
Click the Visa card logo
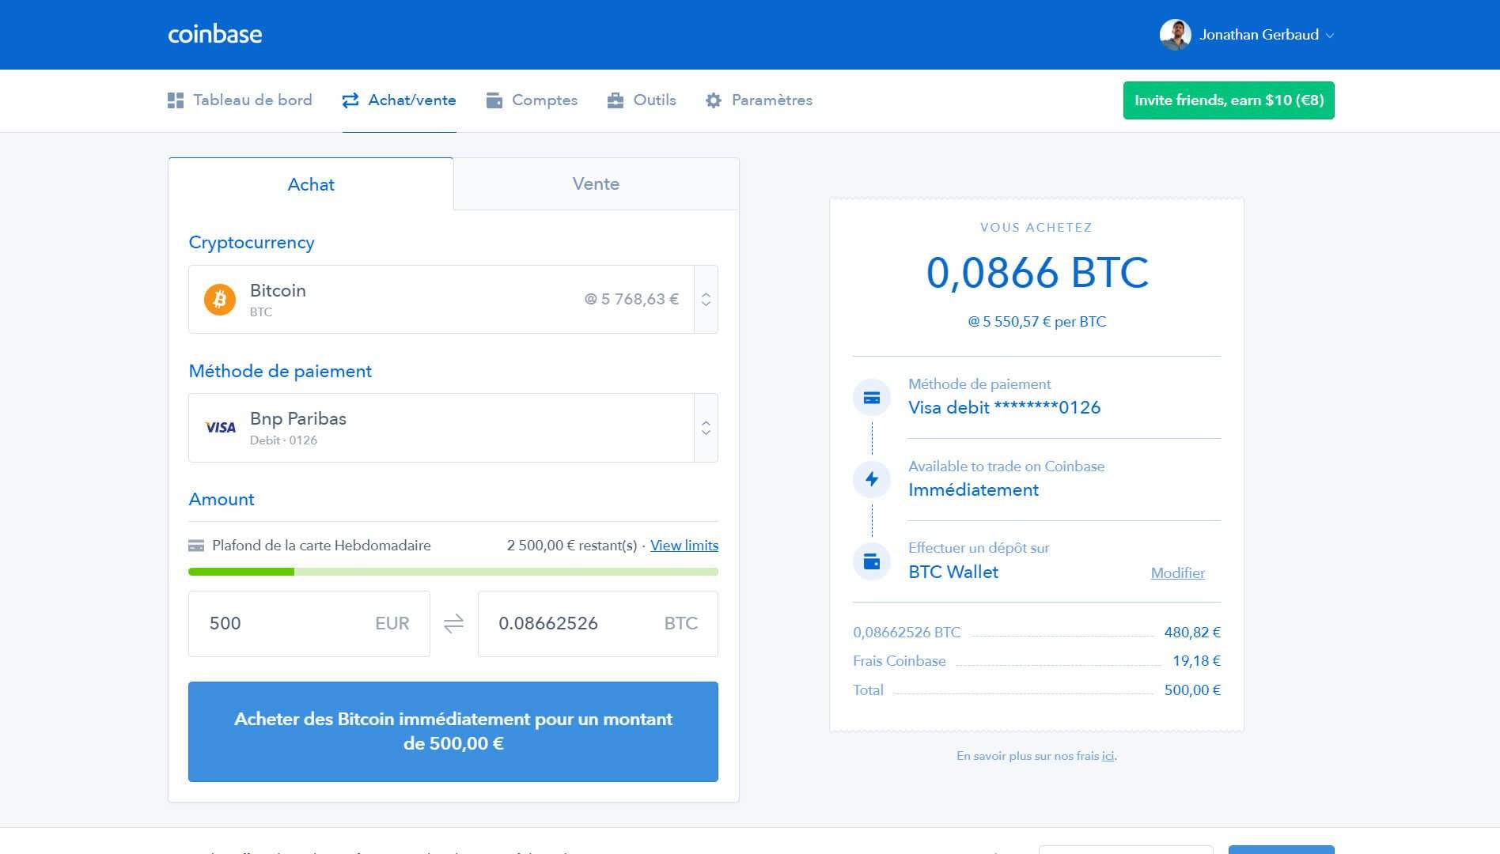(220, 428)
